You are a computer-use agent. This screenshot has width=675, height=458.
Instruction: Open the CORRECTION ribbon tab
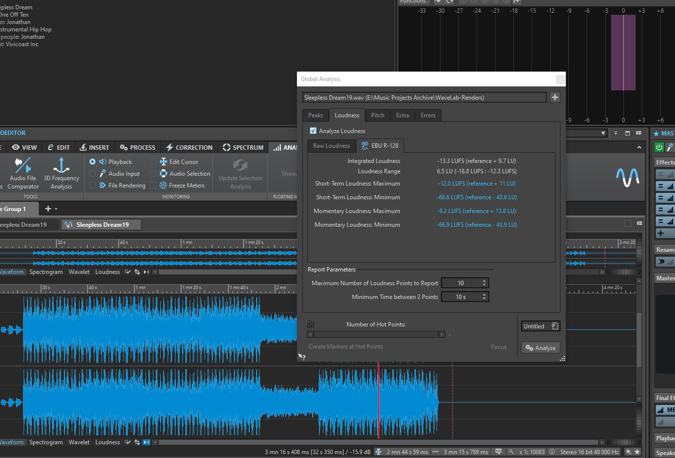pyautogui.click(x=189, y=147)
